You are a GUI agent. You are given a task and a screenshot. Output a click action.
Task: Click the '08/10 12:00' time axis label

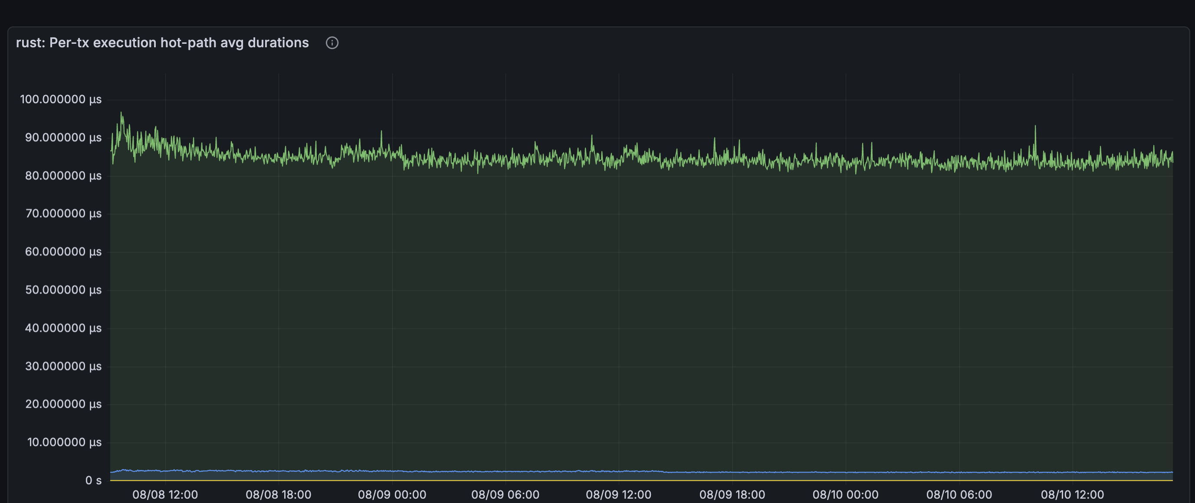[x=1072, y=495]
